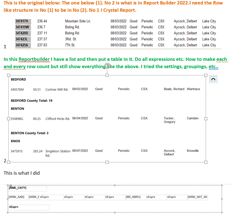Click crossing ID 347420R in report 1
The width and height of the screenshot is (245, 219).
click(x=22, y=33)
